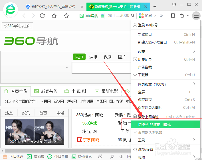Select 新建窗口 menu item
This screenshot has height=160, width=202.
point(165,35)
